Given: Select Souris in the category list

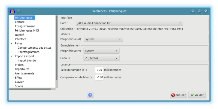Looking at the screenshot, I should tap(19, 86).
